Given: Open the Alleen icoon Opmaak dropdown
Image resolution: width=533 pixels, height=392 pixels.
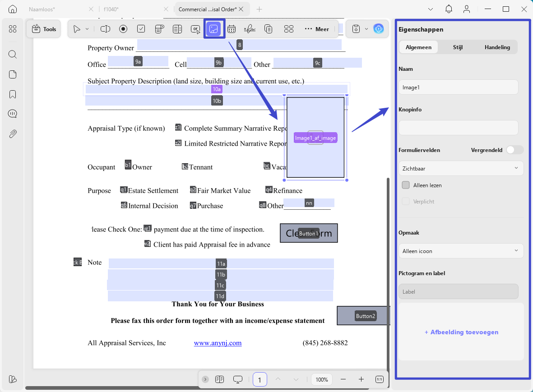Looking at the screenshot, I should 461,251.
